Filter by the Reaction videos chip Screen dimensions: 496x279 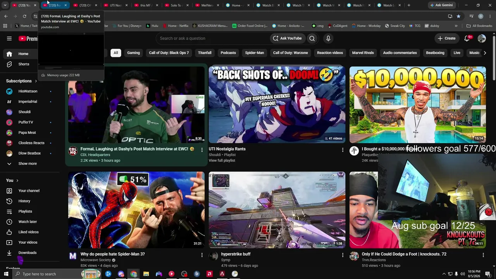click(x=330, y=53)
